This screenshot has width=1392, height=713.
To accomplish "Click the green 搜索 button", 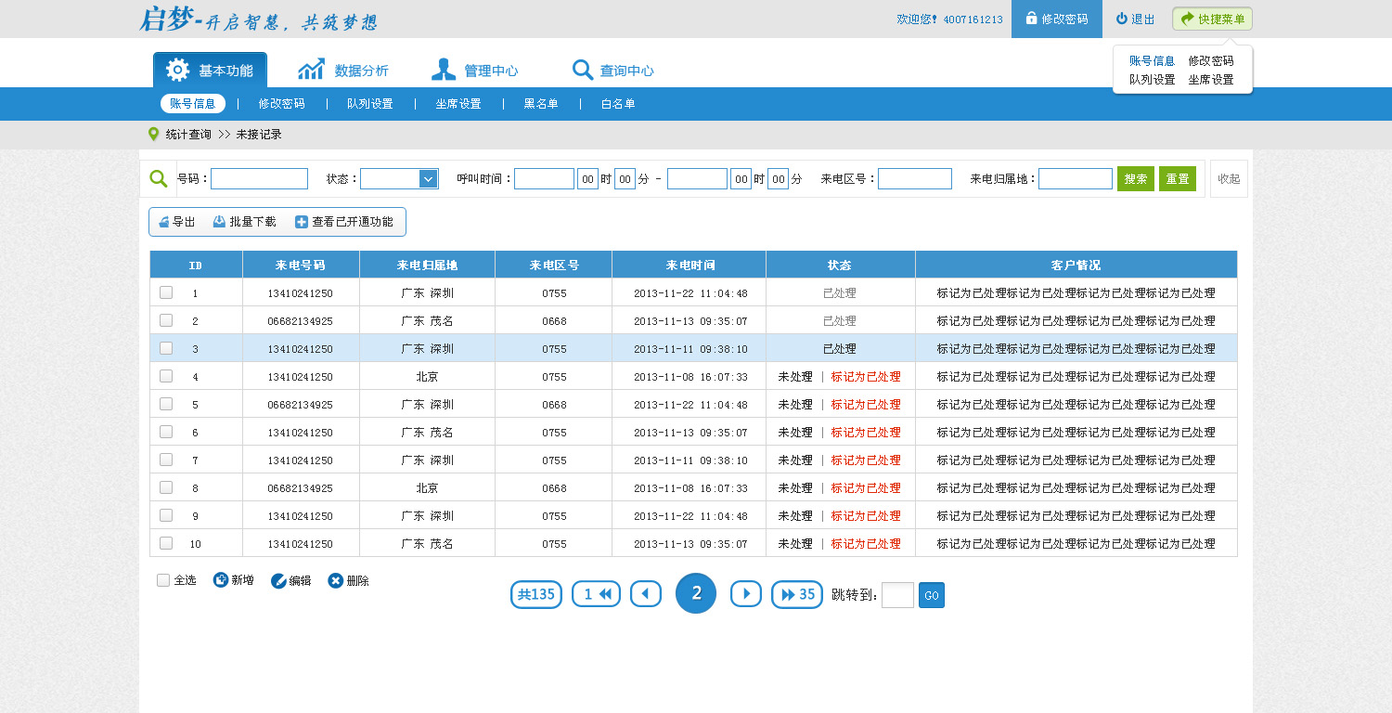I will [x=1136, y=178].
